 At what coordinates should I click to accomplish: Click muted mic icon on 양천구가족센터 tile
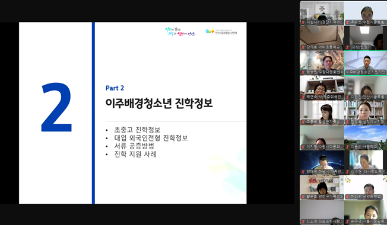(x=303, y=197)
